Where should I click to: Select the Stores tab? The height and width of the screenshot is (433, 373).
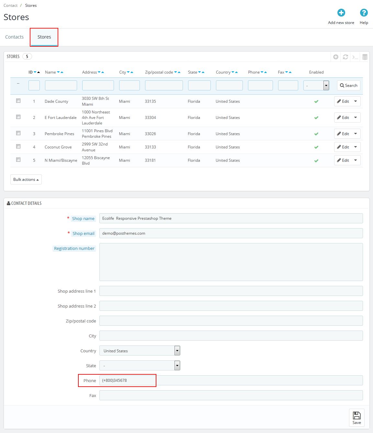(x=44, y=37)
